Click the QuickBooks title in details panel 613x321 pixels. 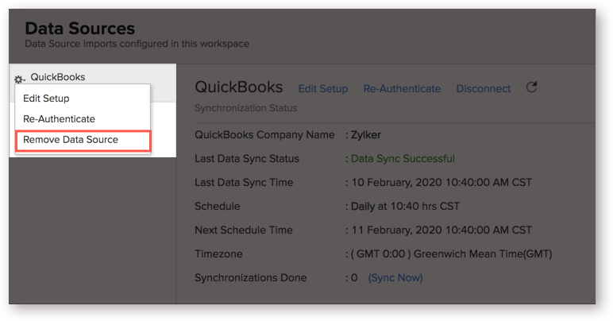[238, 87]
